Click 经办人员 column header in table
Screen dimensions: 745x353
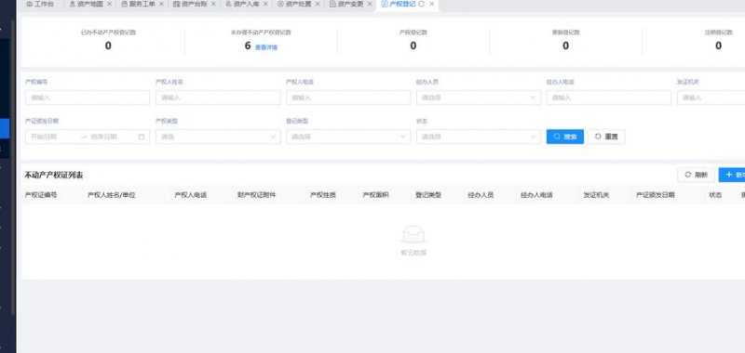481,195
